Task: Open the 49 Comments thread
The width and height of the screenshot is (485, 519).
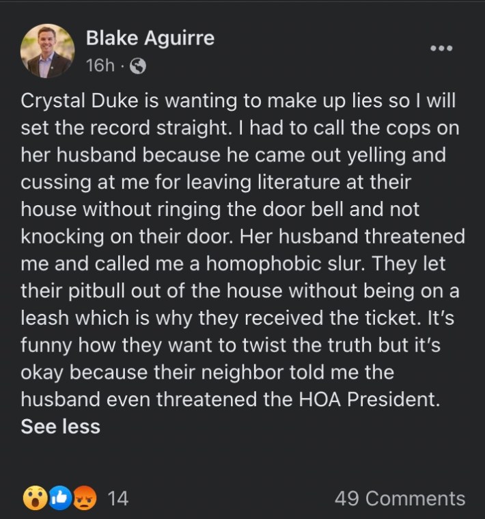Action: 400,498
